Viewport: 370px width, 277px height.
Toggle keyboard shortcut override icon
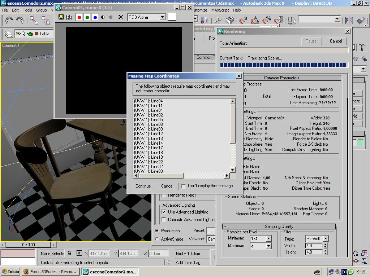(229, 20)
